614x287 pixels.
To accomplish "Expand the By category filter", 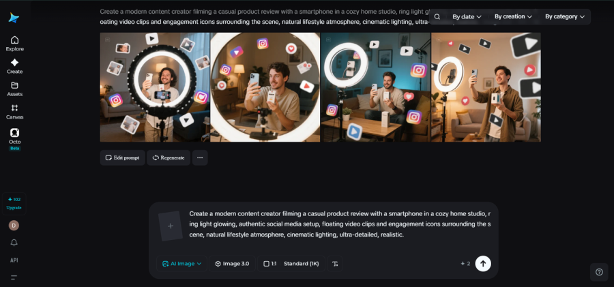I will pos(565,16).
